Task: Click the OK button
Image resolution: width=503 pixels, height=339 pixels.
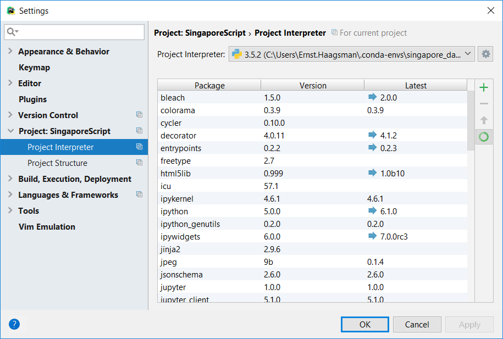Action: tap(364, 325)
